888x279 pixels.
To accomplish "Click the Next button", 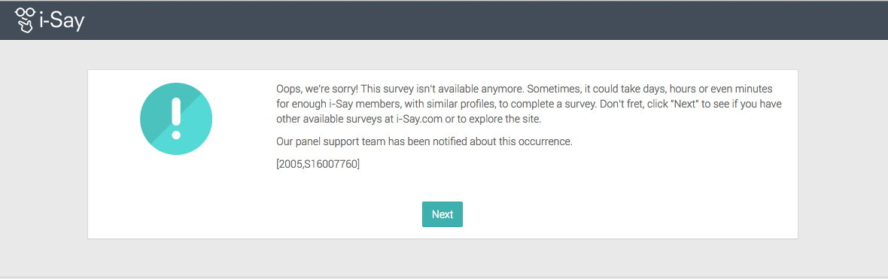I will 442,214.
